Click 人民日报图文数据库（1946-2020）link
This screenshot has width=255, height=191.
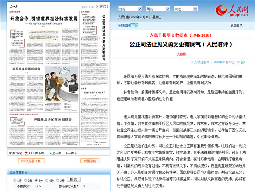pyautogui.click(x=181, y=35)
